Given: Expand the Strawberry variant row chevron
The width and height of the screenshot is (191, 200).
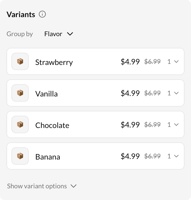Looking at the screenshot, I should pyautogui.click(x=176, y=62).
